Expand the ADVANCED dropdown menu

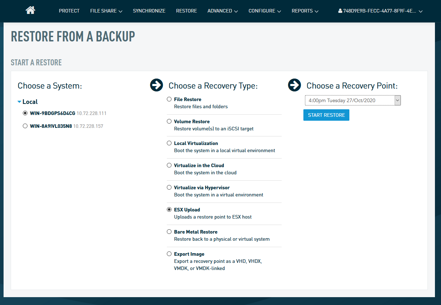point(223,11)
